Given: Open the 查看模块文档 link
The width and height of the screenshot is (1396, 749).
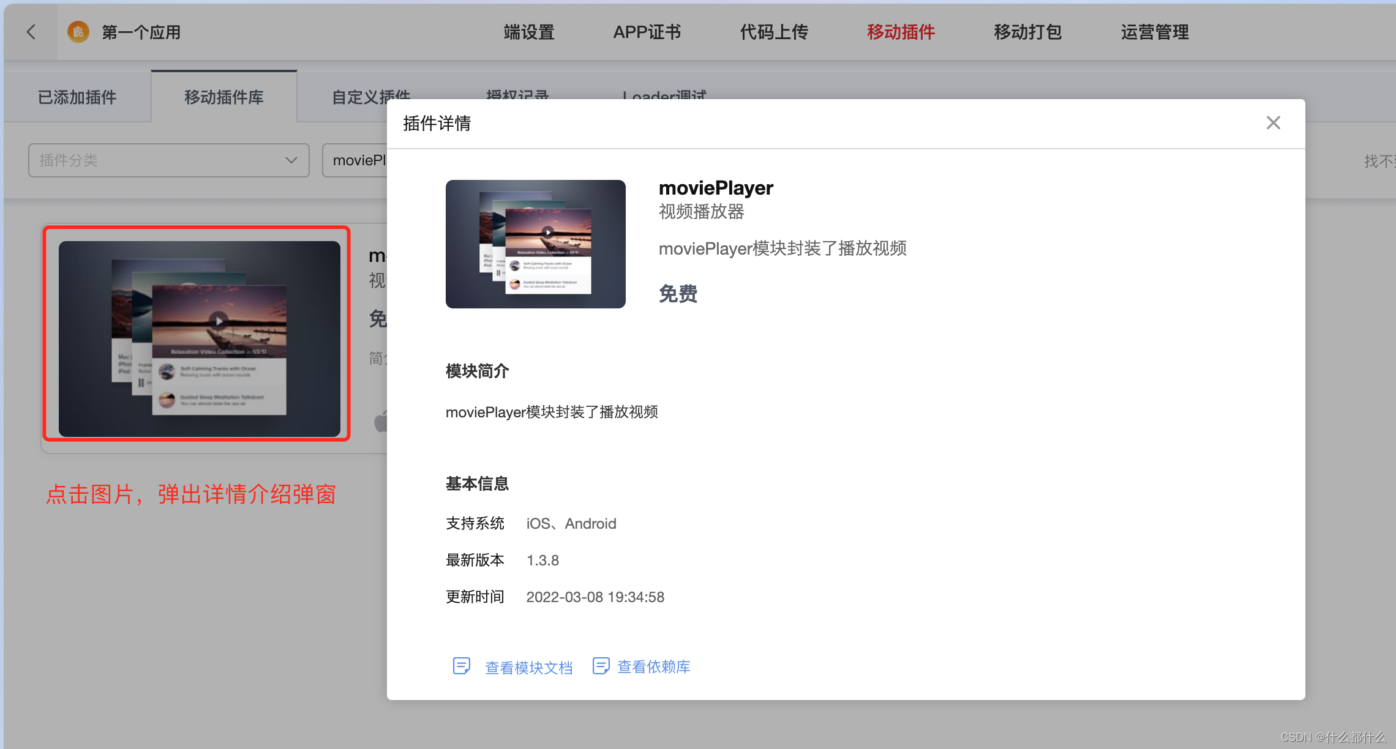Looking at the screenshot, I should (528, 667).
